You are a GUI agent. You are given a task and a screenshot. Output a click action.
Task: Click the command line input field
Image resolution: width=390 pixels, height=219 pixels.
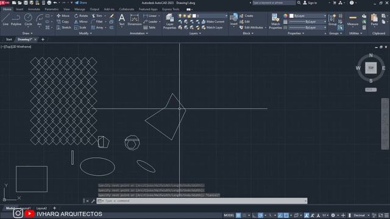pyautogui.click(x=202, y=201)
